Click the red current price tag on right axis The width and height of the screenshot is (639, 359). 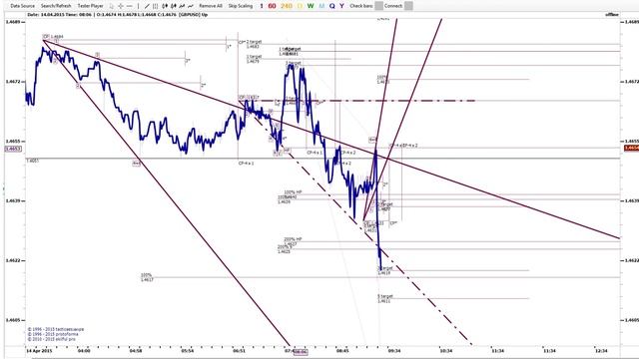coord(631,148)
